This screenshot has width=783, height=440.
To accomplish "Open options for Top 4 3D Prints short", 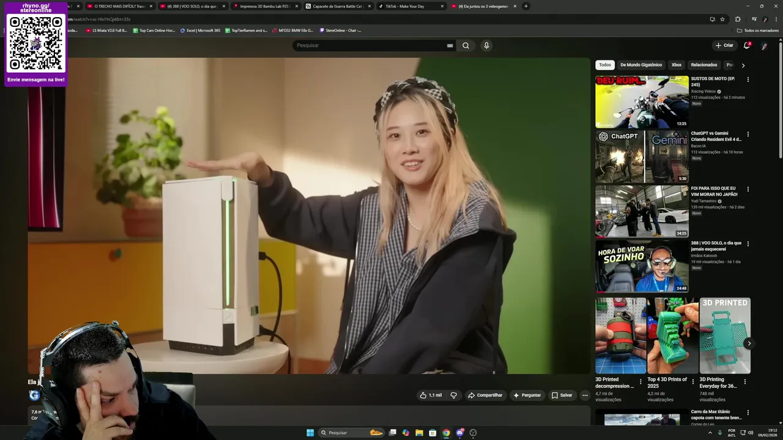I will pyautogui.click(x=692, y=381).
